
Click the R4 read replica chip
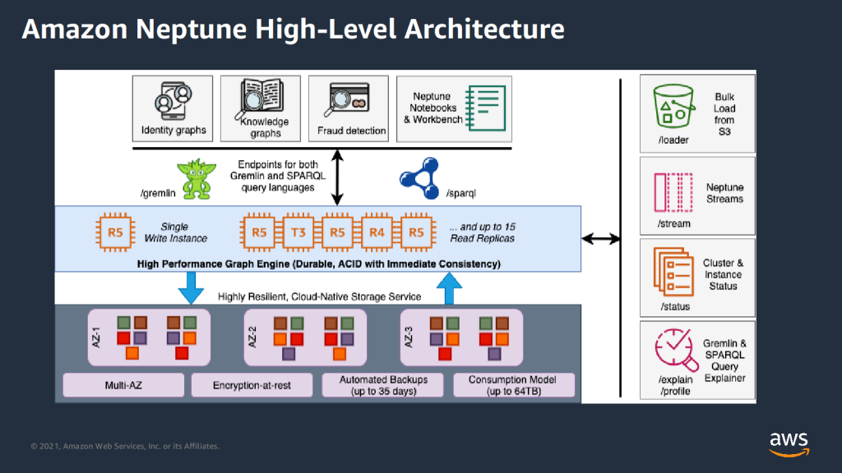[377, 232]
